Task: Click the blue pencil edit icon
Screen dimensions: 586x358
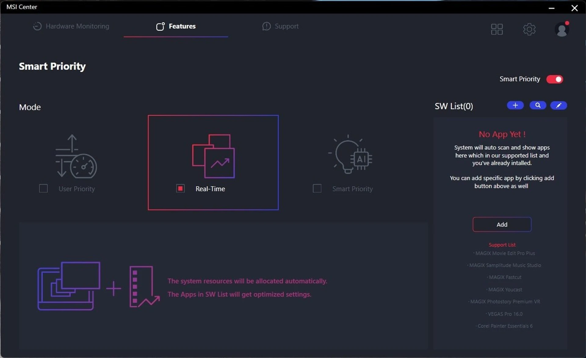Action: 559,106
